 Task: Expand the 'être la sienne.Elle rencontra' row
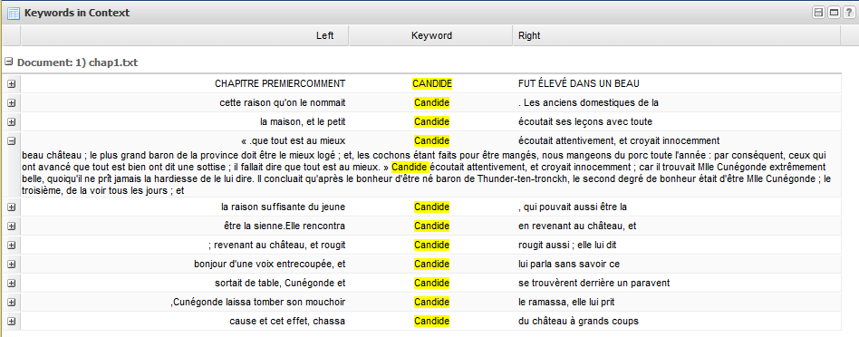tap(12, 226)
